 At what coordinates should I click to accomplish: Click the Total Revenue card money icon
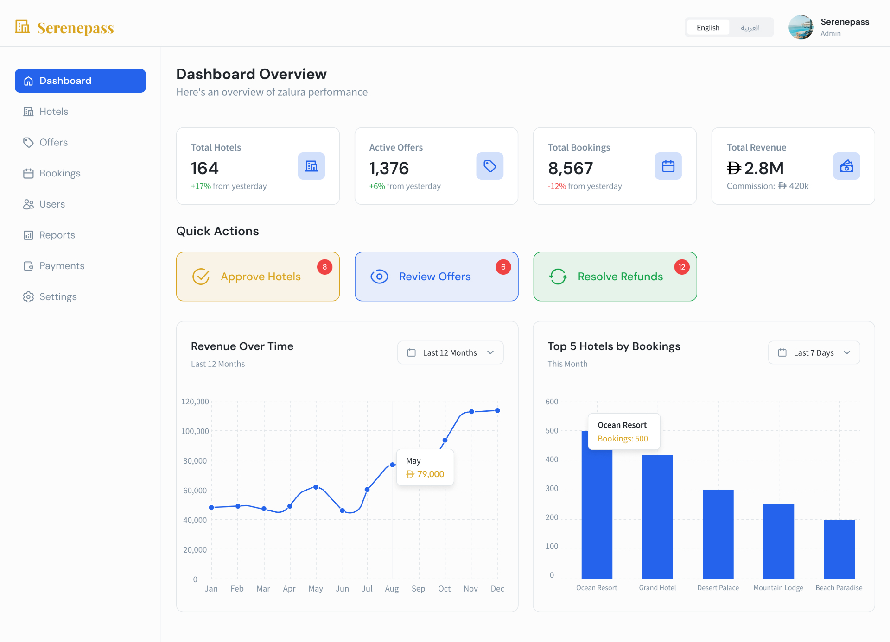point(847,166)
